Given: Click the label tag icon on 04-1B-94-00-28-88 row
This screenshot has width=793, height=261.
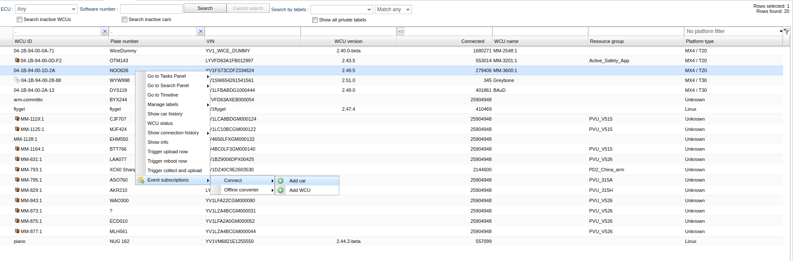Looking at the screenshot, I should (x=17, y=80).
